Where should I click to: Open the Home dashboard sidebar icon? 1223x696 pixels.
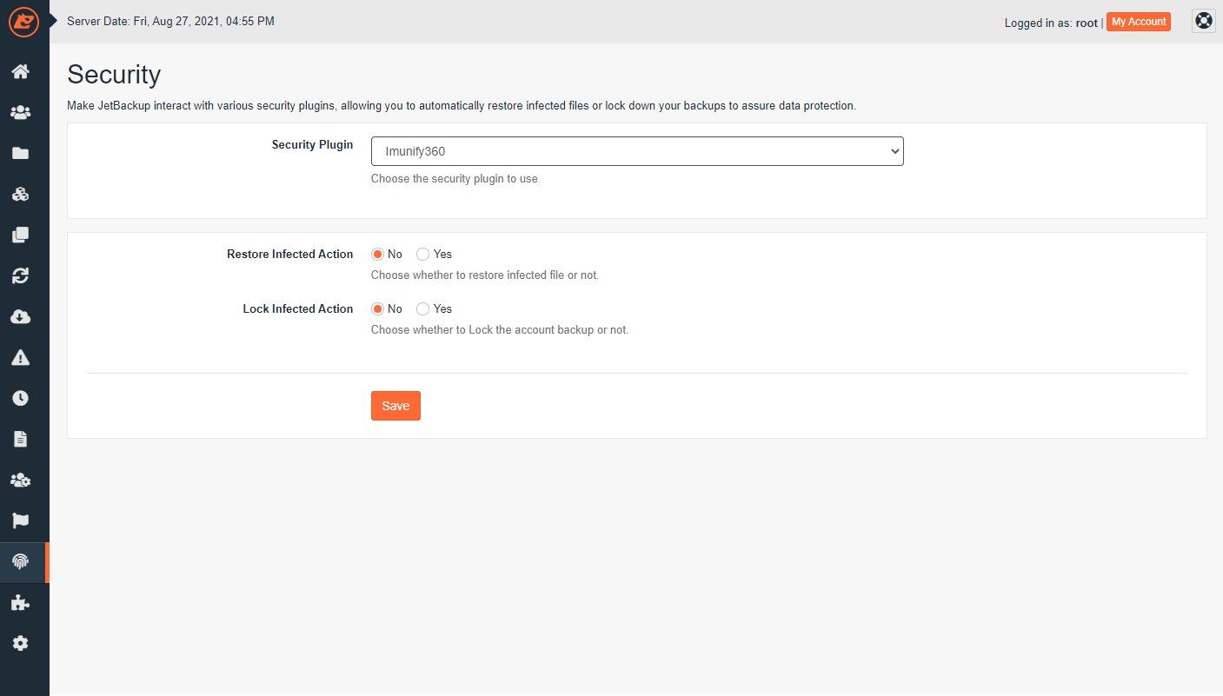coord(20,71)
